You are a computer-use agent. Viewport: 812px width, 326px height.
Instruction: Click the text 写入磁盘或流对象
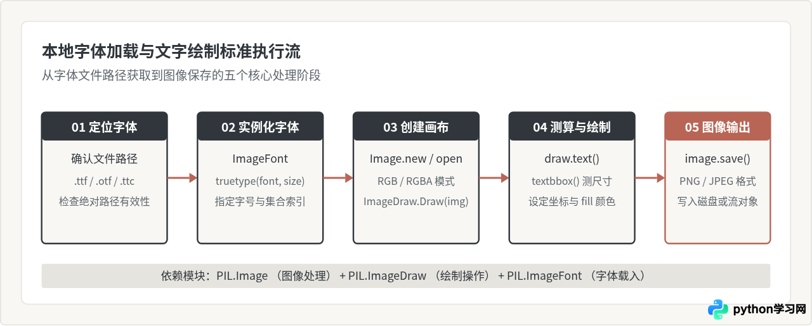717,202
